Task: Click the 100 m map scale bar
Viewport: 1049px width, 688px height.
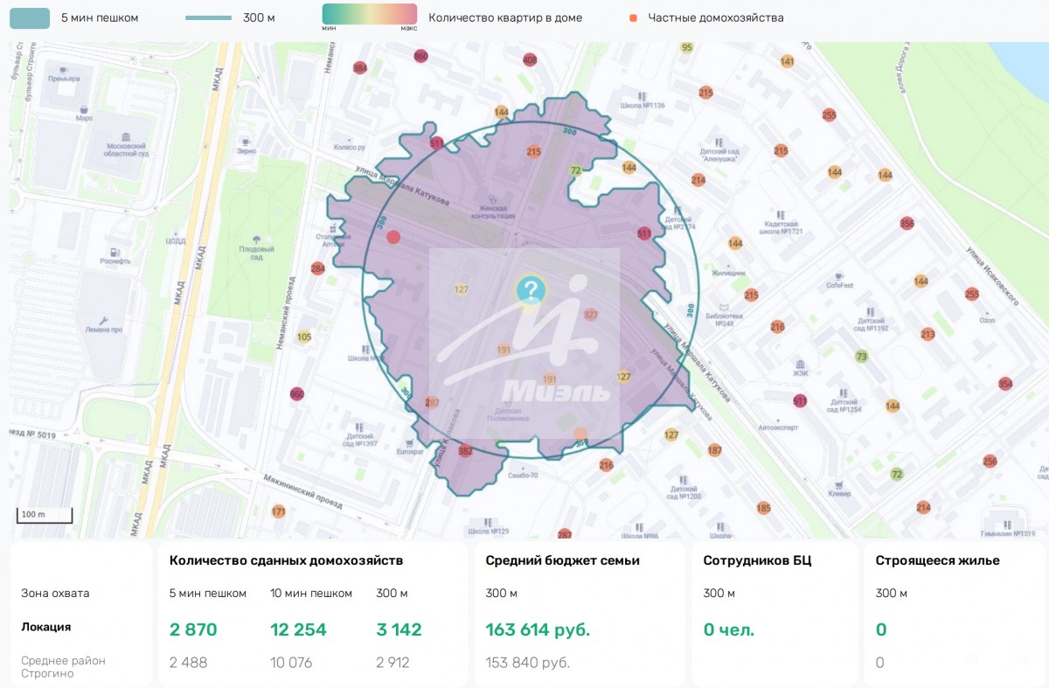Action: [43, 517]
